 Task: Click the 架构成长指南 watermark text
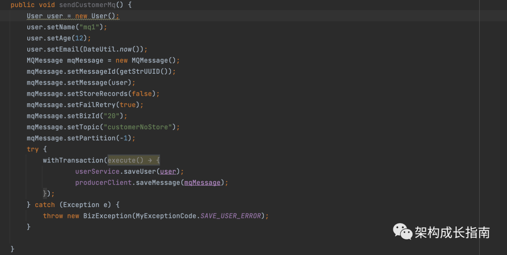452,232
